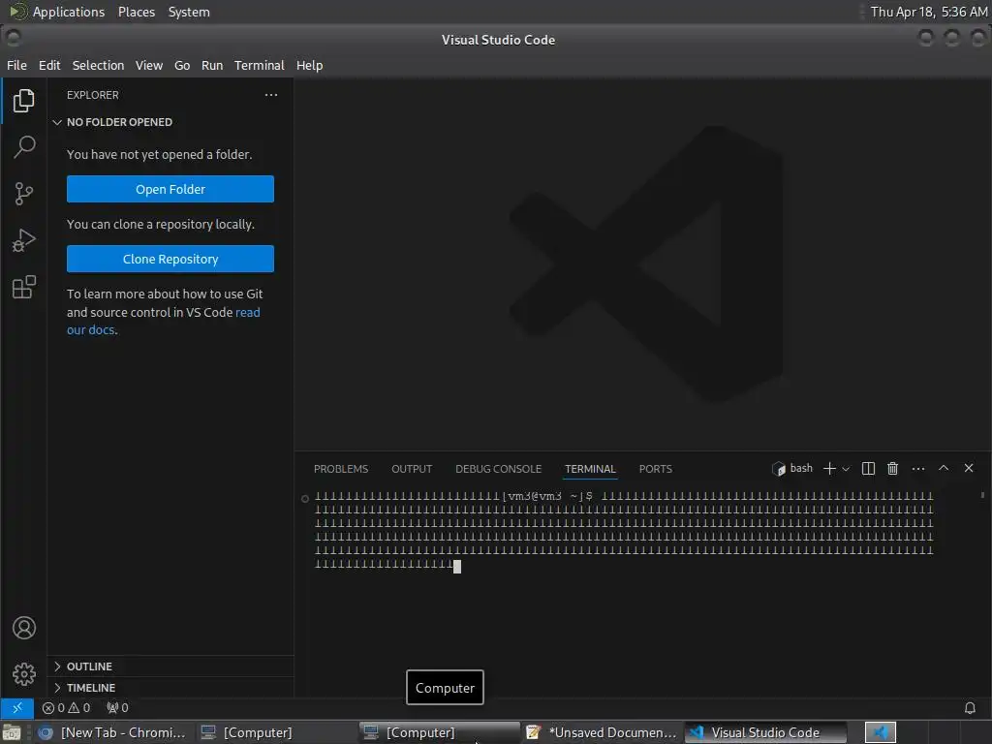Click show desktop icon in bottom panel

pos(12,732)
